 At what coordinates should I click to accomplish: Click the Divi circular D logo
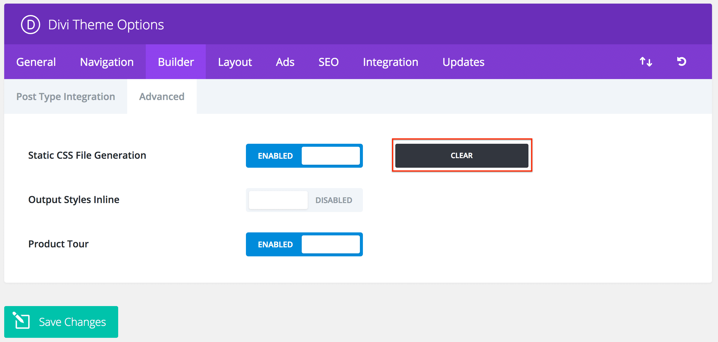point(30,25)
